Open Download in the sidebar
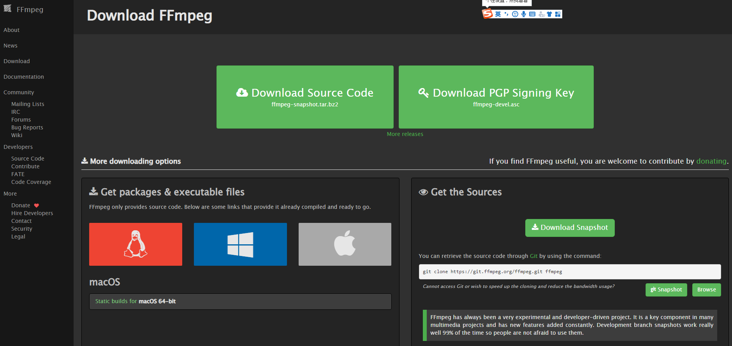732x346 pixels. [x=17, y=61]
